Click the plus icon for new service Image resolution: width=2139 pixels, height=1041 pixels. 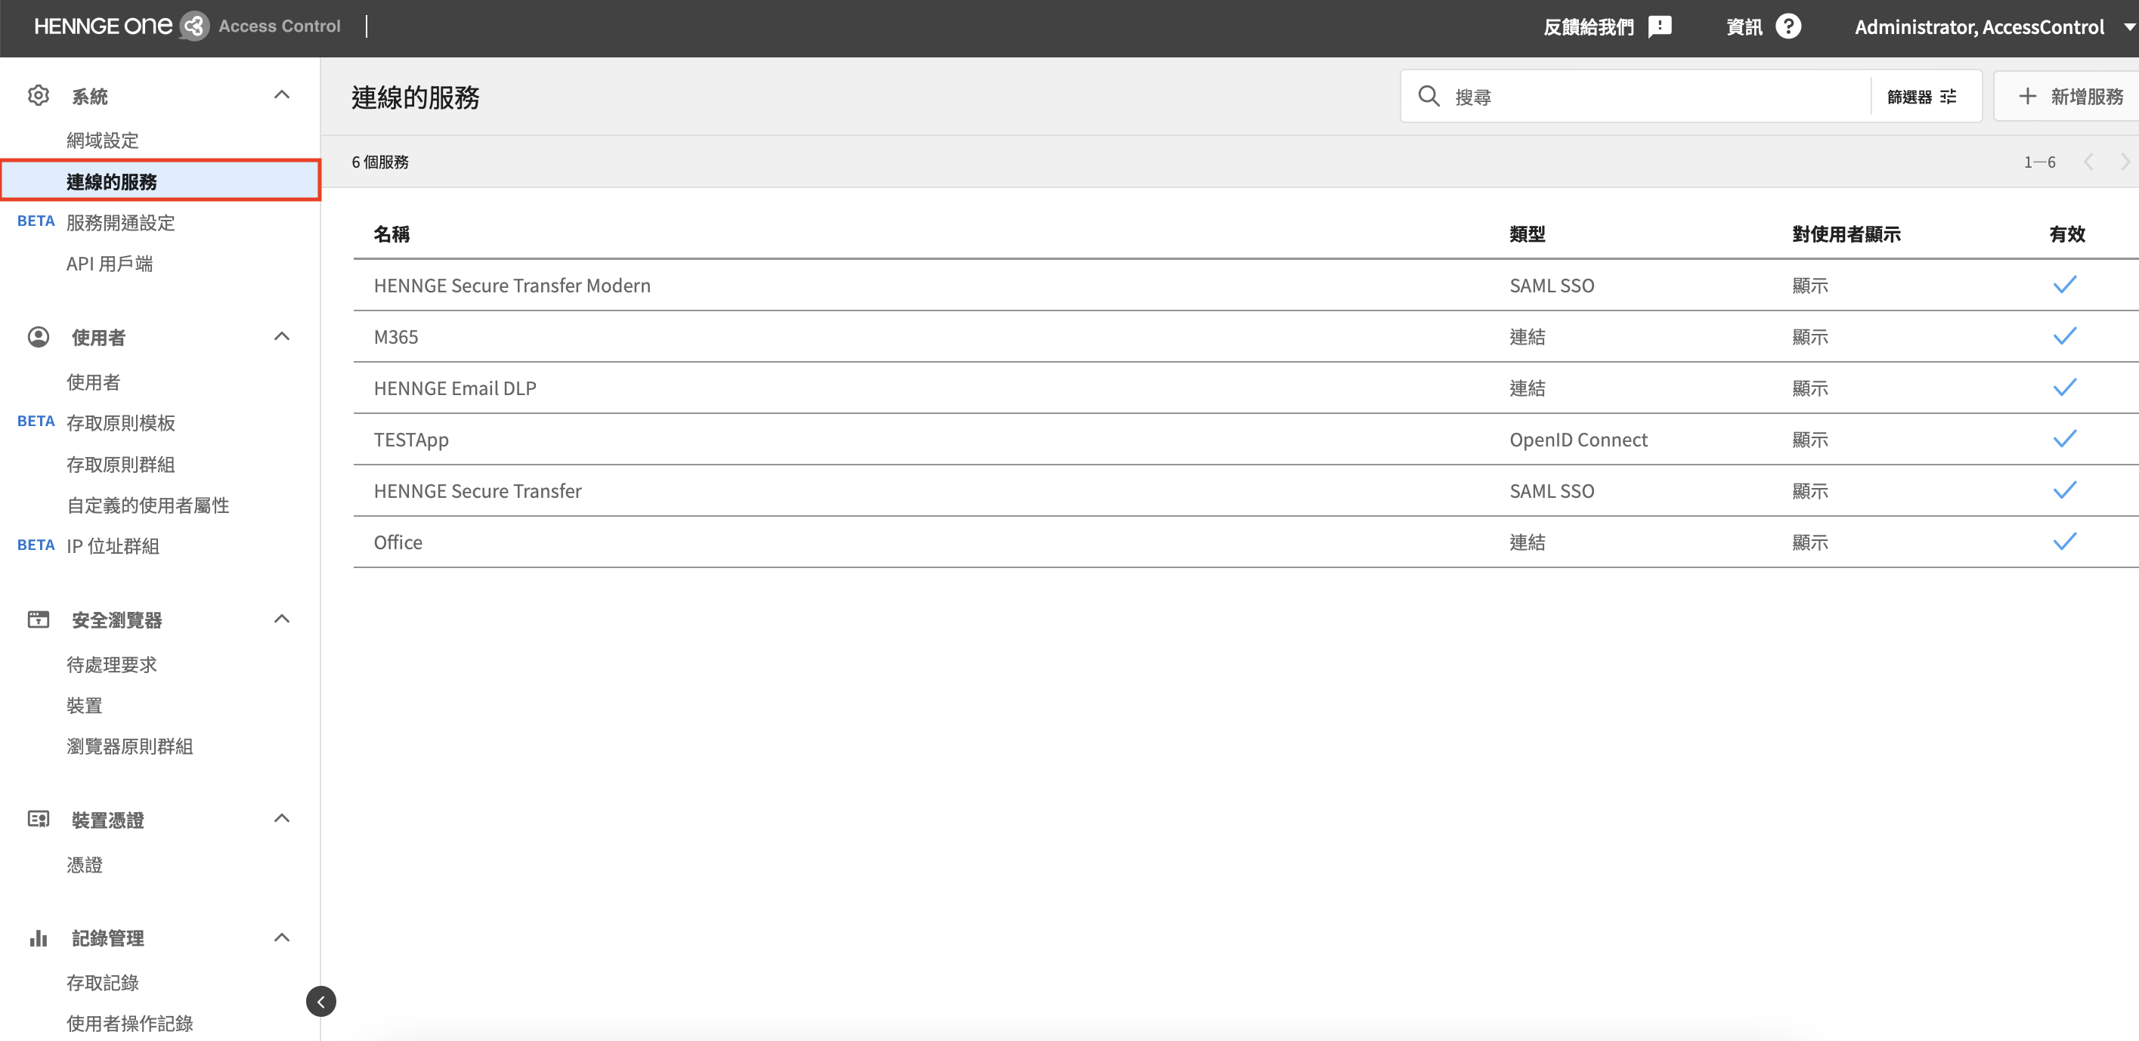(x=2027, y=96)
